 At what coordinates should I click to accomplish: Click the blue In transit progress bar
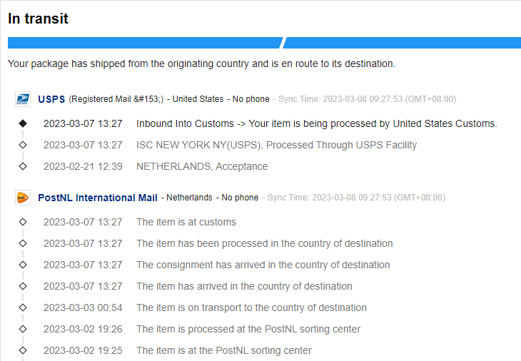[143, 43]
